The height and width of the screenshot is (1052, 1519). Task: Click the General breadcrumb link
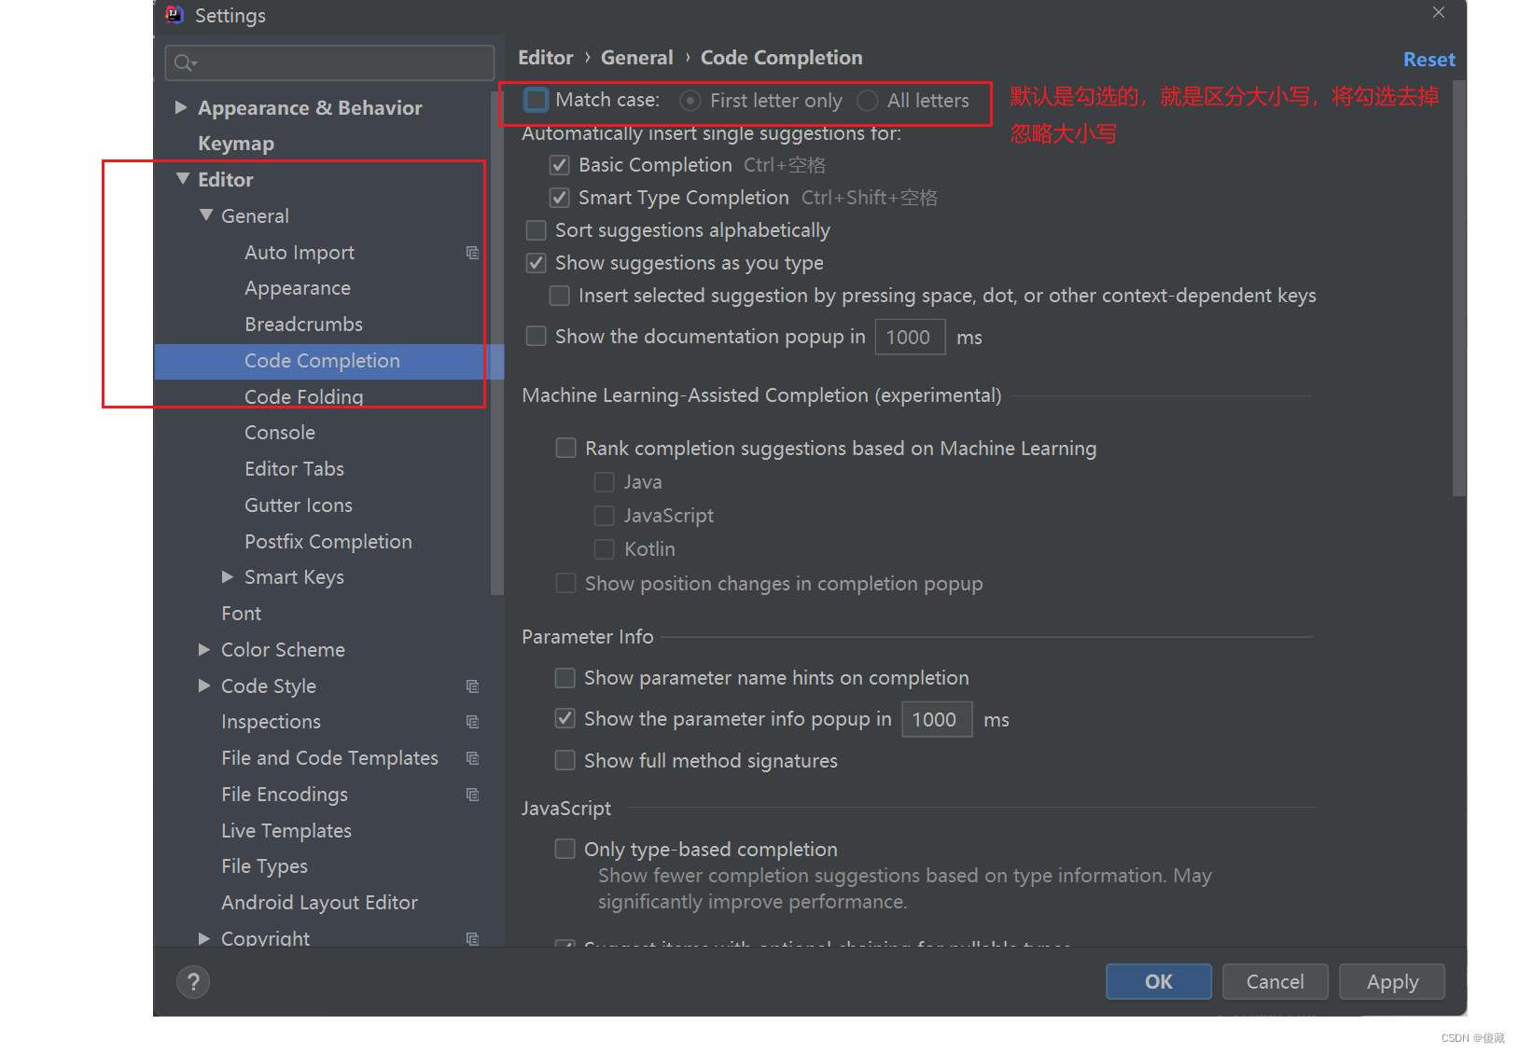[x=636, y=58]
